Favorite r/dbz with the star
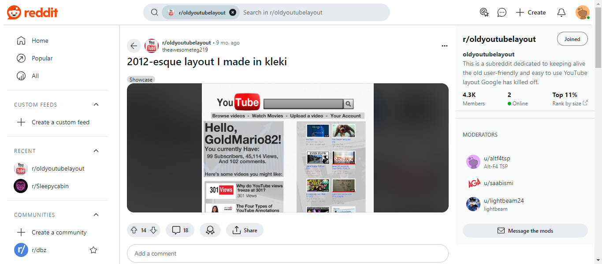 coord(93,250)
